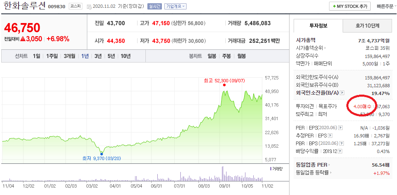Click the 실시간 real-time button
Screen dimensions: 397x195
point(154,7)
